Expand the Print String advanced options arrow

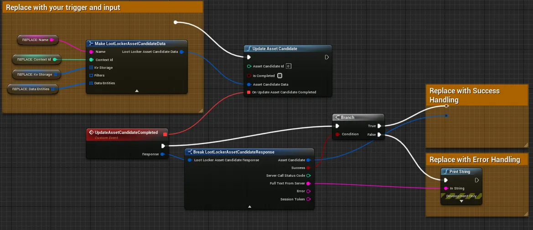click(x=461, y=201)
